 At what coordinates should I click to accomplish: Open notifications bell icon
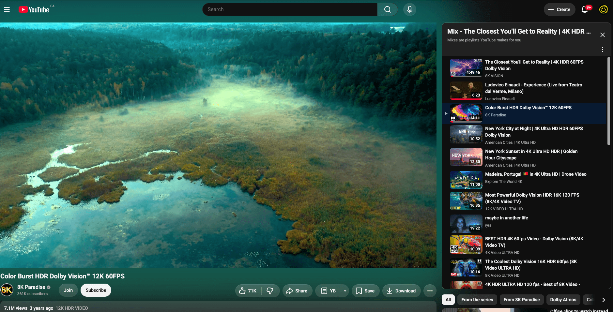pos(585,9)
